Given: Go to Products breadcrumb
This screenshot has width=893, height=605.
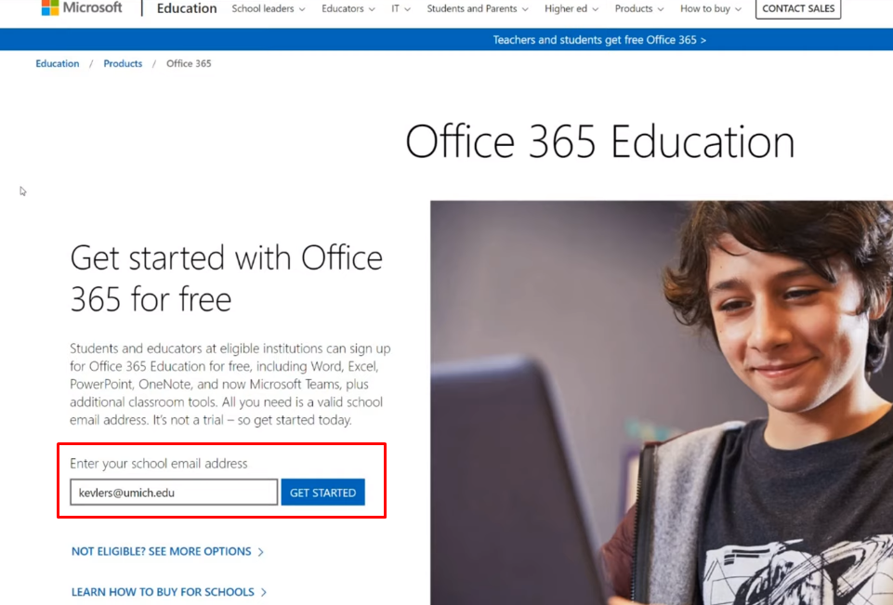Looking at the screenshot, I should [123, 64].
